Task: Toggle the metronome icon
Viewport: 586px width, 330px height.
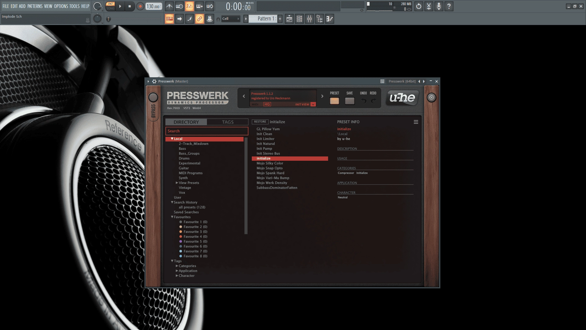Action: coord(169,6)
